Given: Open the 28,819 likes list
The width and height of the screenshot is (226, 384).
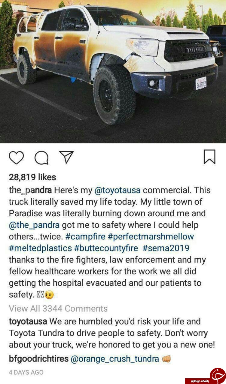Looking at the screenshot, I should pos(32,177).
